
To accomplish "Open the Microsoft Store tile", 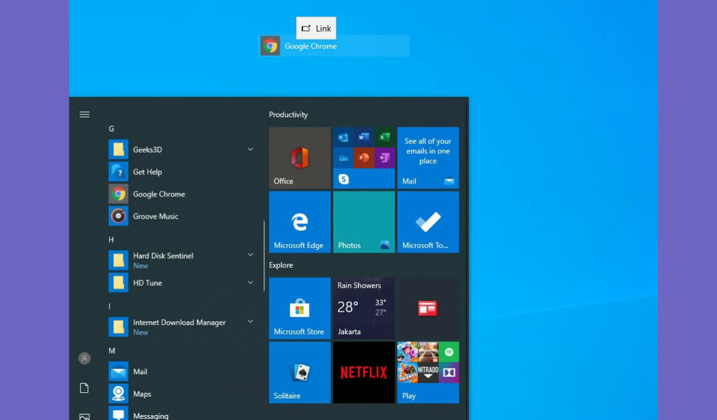I will click(x=300, y=308).
